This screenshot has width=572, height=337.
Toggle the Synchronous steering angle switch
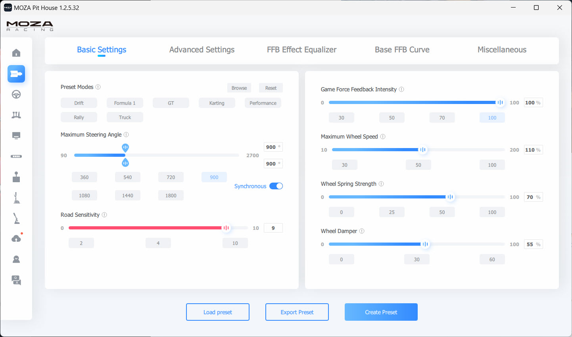point(276,186)
